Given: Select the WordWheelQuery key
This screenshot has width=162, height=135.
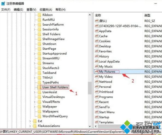Looking at the screenshot, I should coord(55,116).
